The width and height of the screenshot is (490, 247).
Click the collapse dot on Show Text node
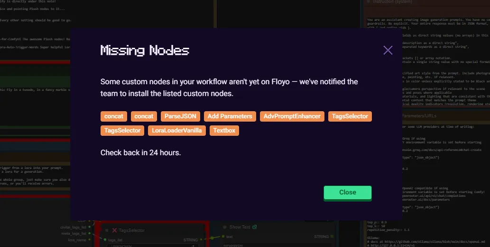tap(225, 227)
